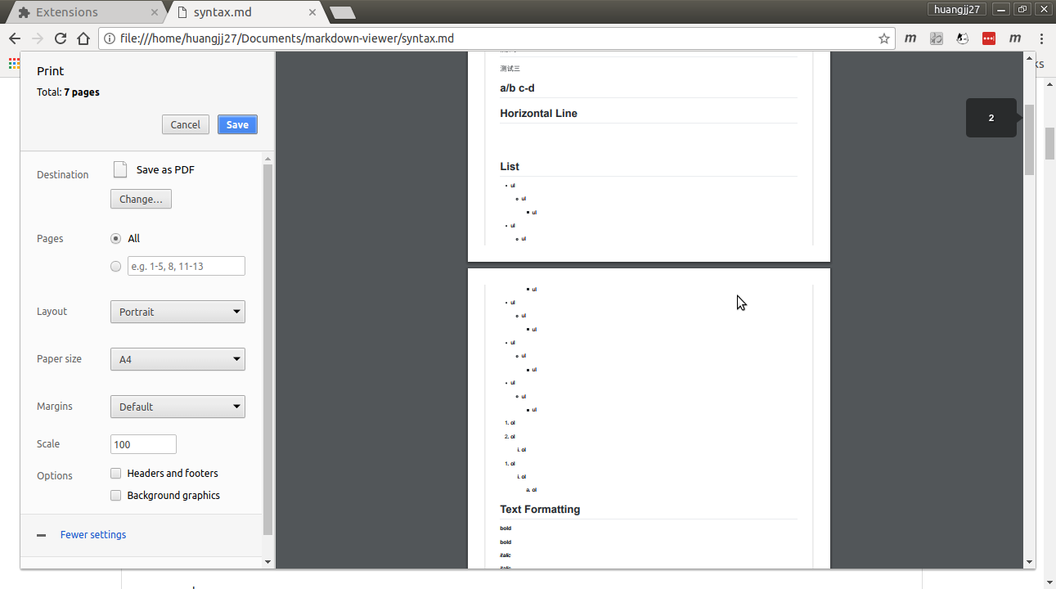Click the huangjj27 profile button
The image size is (1056, 589).
click(957, 10)
